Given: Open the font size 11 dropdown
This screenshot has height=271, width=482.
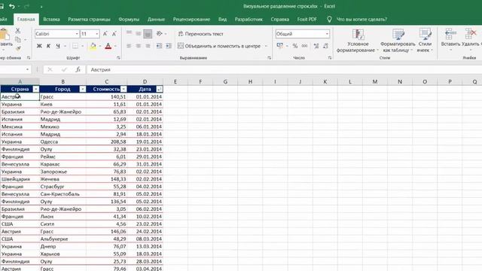Looking at the screenshot, I should (x=97, y=34).
